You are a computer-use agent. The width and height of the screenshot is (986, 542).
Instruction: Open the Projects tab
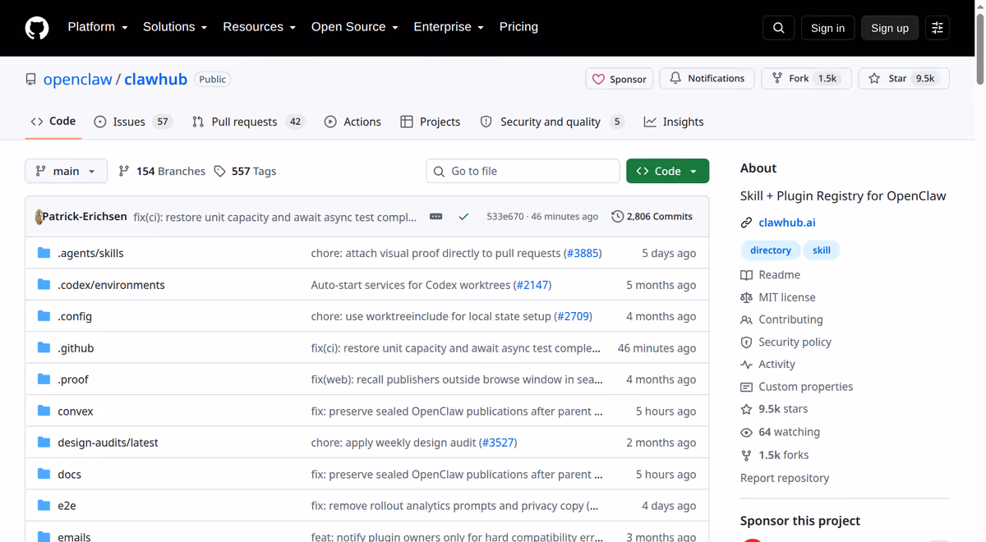(430, 122)
